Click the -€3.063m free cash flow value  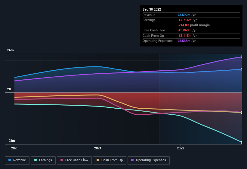(x=184, y=30)
